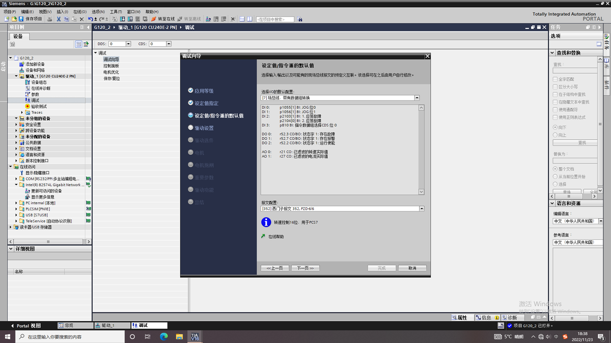Enable the 全字匹配 checkbox
Screen dimensions: 611x343
pos(556,79)
